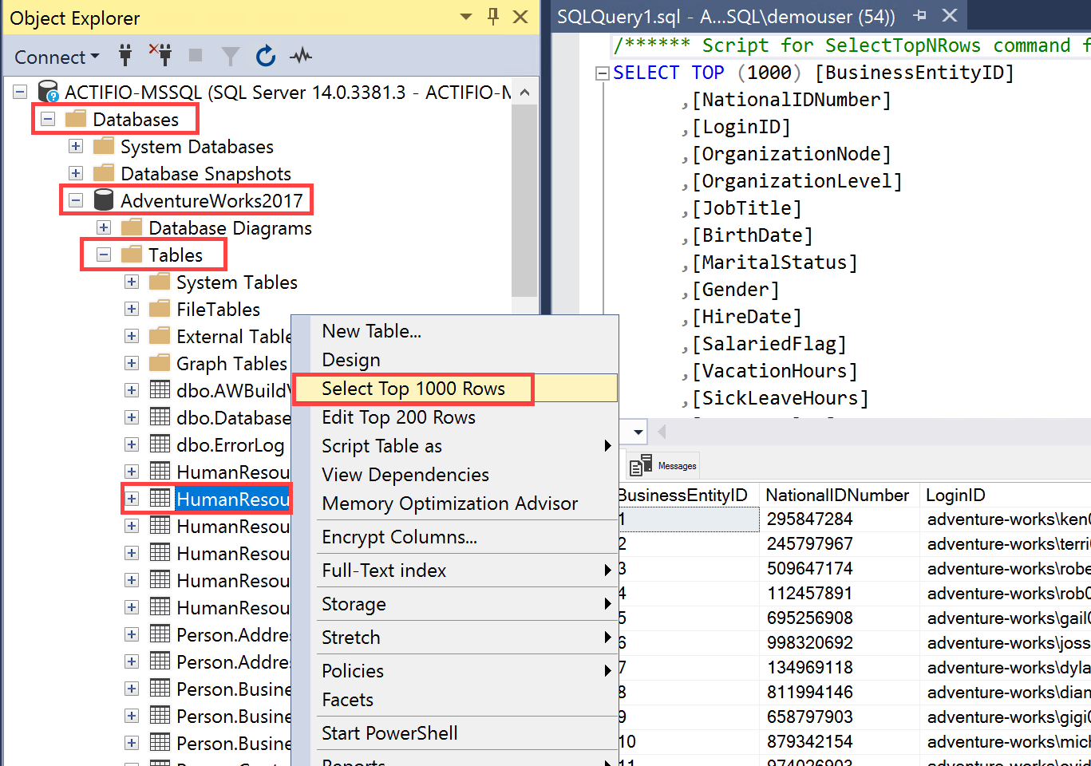Open the editor zoom level dropdown
The image size is (1091, 766).
[x=638, y=432]
